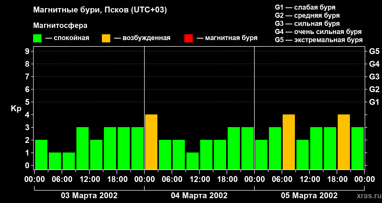Click the red 'магнитная буря' legend swatch
This screenshot has width=382, height=203.
coord(188,38)
